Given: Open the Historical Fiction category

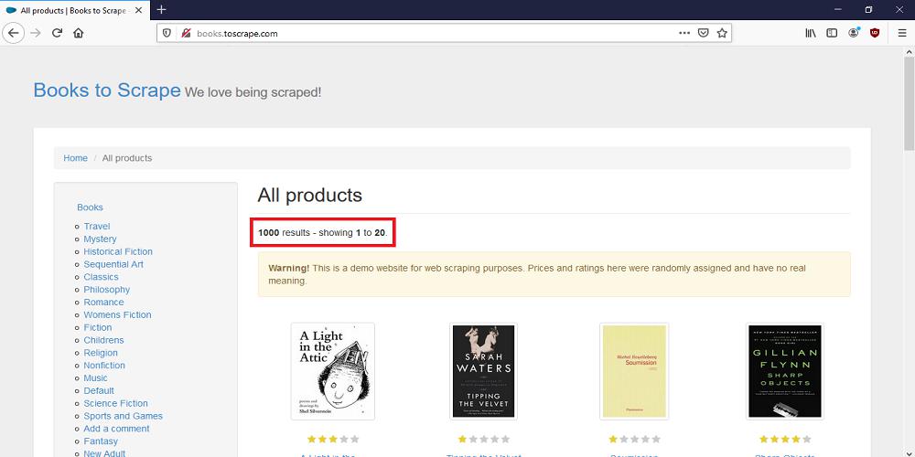Looking at the screenshot, I should 118,251.
